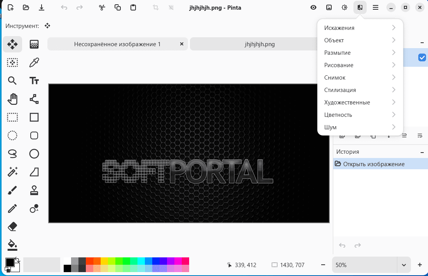Select the Zoom magnifier tool
428x276 pixels.
(12, 81)
